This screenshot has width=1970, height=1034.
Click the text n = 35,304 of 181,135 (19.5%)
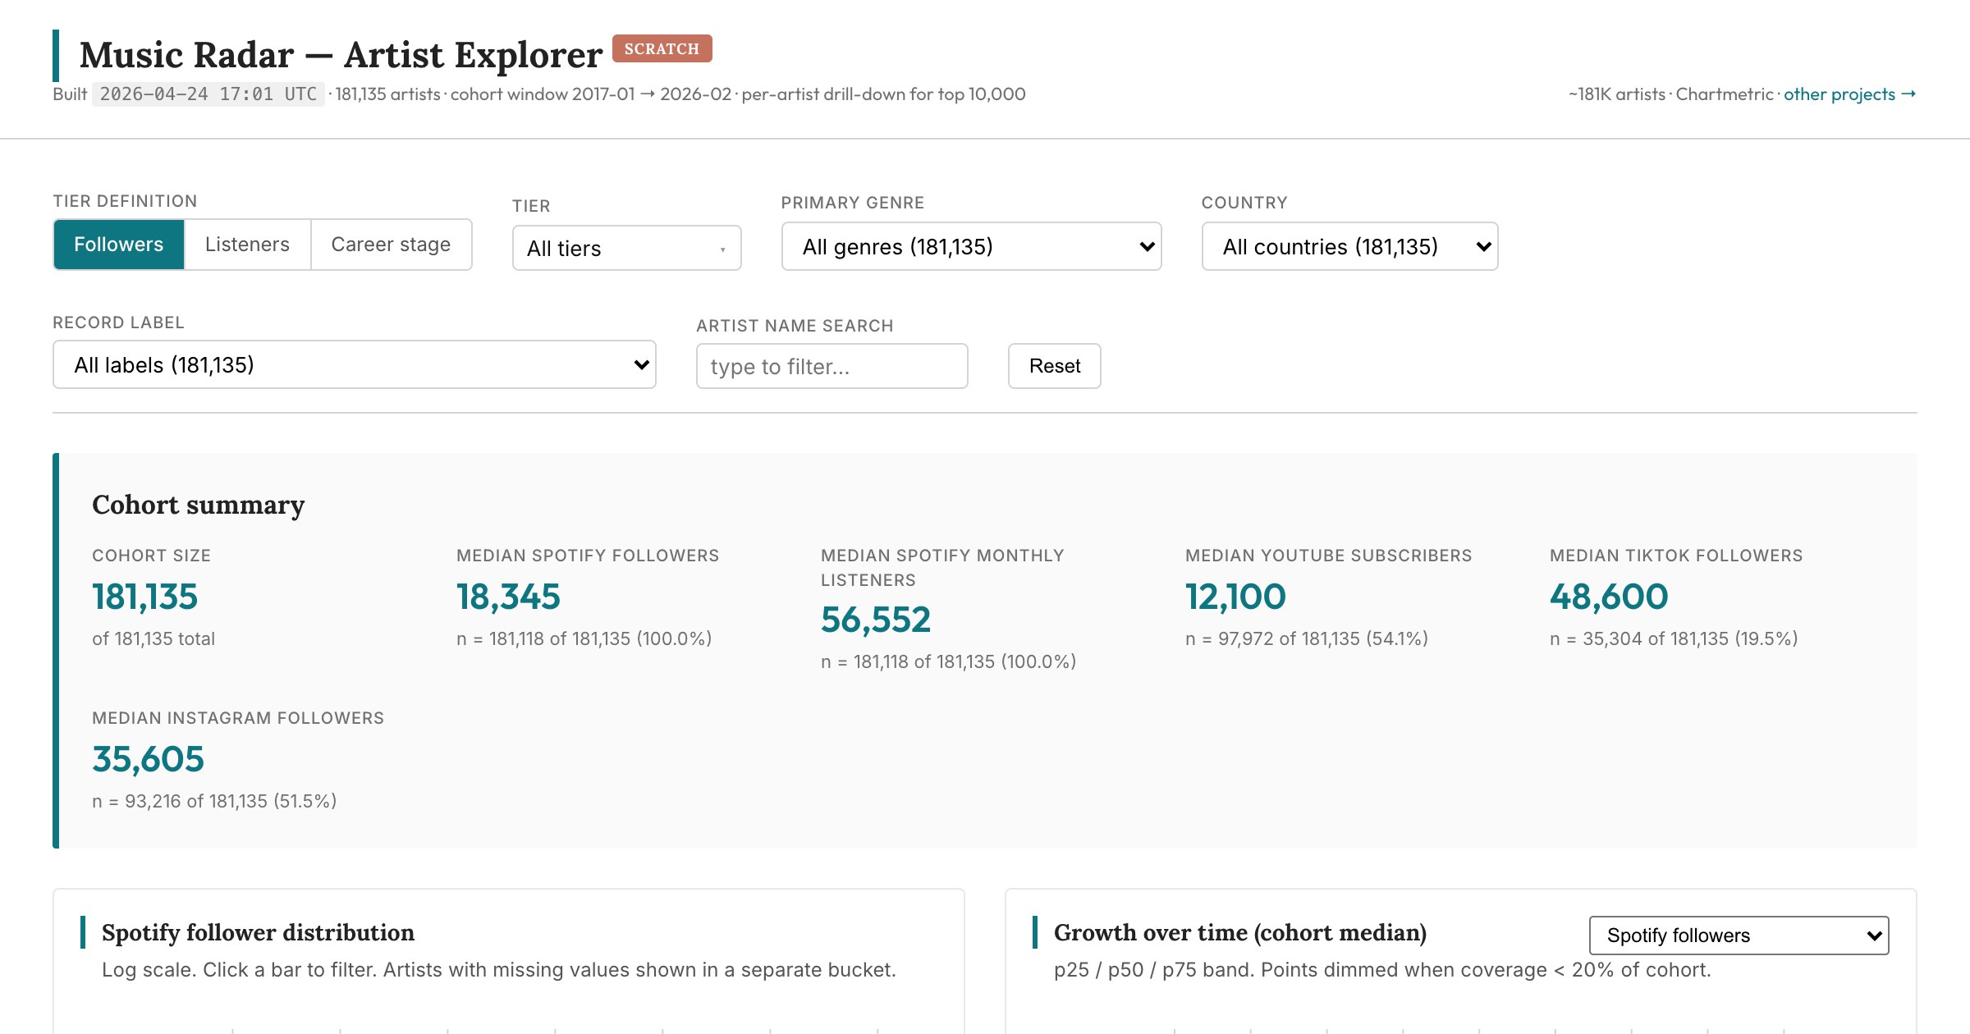pos(1674,638)
